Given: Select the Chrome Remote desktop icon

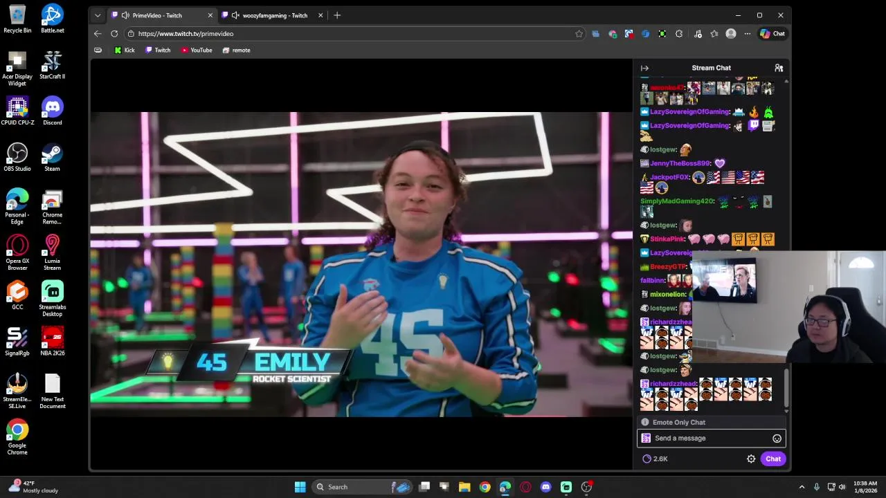Looking at the screenshot, I should (x=53, y=207).
